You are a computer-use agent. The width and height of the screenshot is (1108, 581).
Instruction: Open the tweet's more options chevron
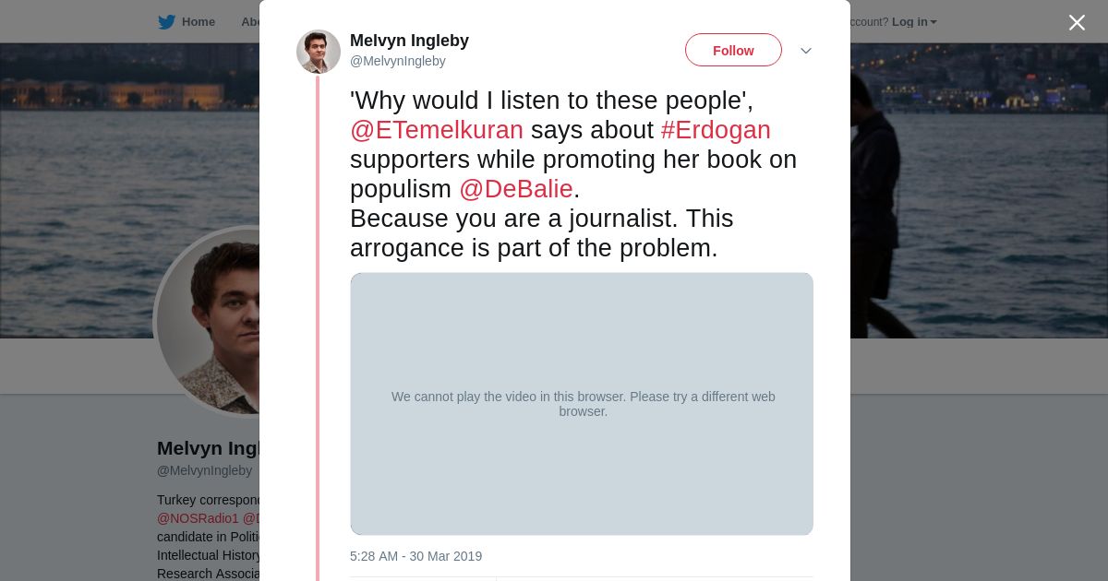[805, 51]
